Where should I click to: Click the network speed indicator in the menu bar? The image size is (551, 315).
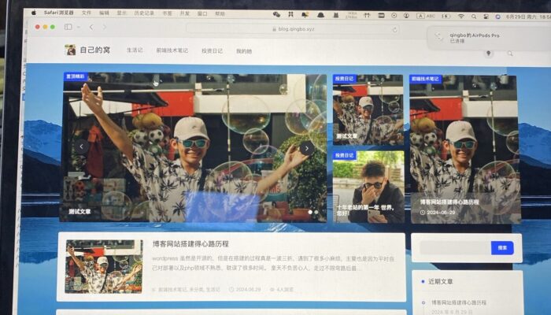coord(351,15)
